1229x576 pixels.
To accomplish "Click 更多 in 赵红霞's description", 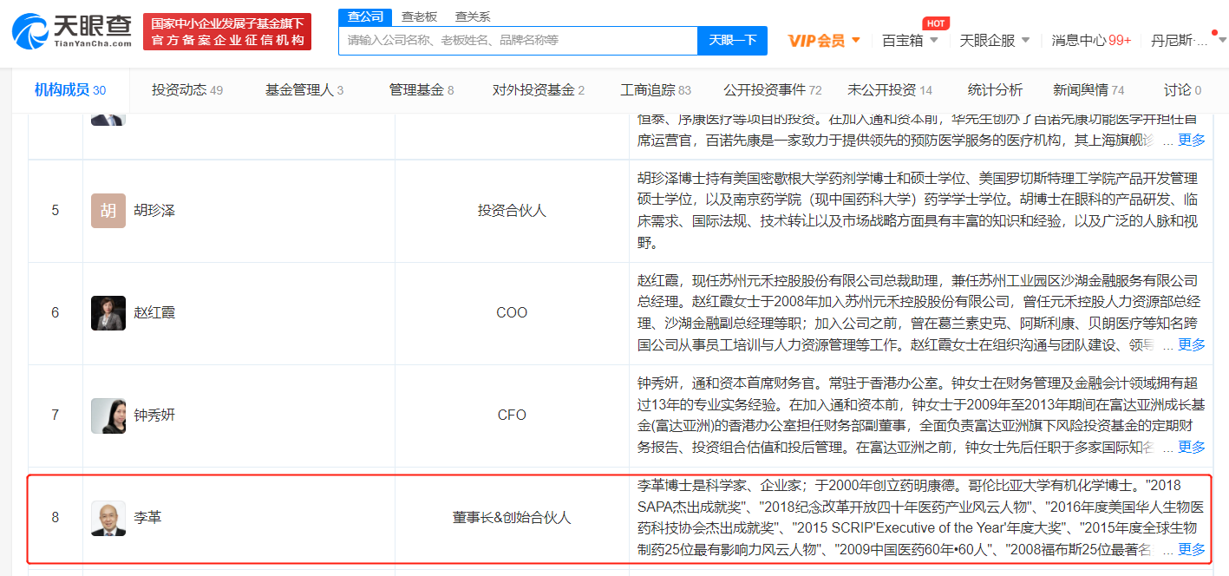I will pyautogui.click(x=1191, y=344).
